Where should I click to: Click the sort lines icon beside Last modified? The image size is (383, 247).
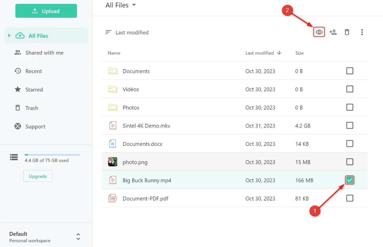click(x=108, y=32)
